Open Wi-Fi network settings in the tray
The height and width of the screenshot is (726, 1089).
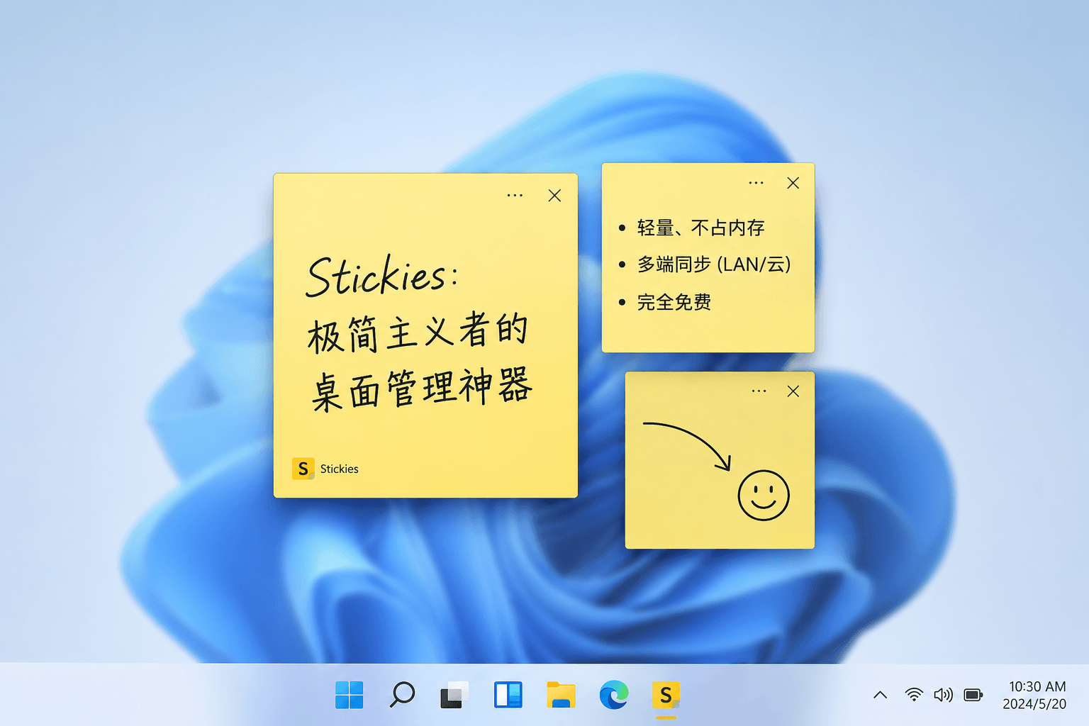[x=914, y=695]
